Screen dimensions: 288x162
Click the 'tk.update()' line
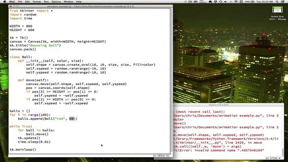click(29, 138)
